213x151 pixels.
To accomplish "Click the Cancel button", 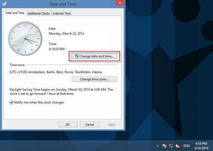I will coord(90,124).
